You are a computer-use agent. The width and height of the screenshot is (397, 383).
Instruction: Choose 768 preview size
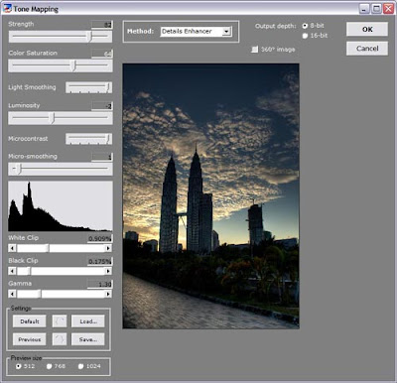(x=49, y=366)
